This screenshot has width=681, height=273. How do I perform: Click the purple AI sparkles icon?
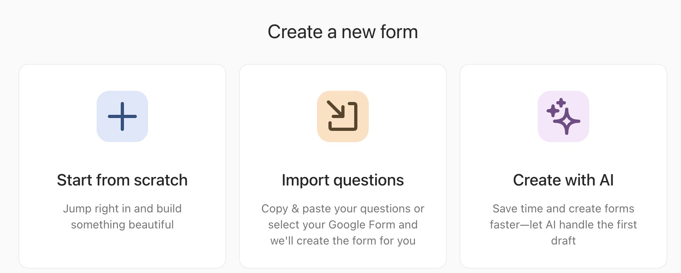click(563, 116)
